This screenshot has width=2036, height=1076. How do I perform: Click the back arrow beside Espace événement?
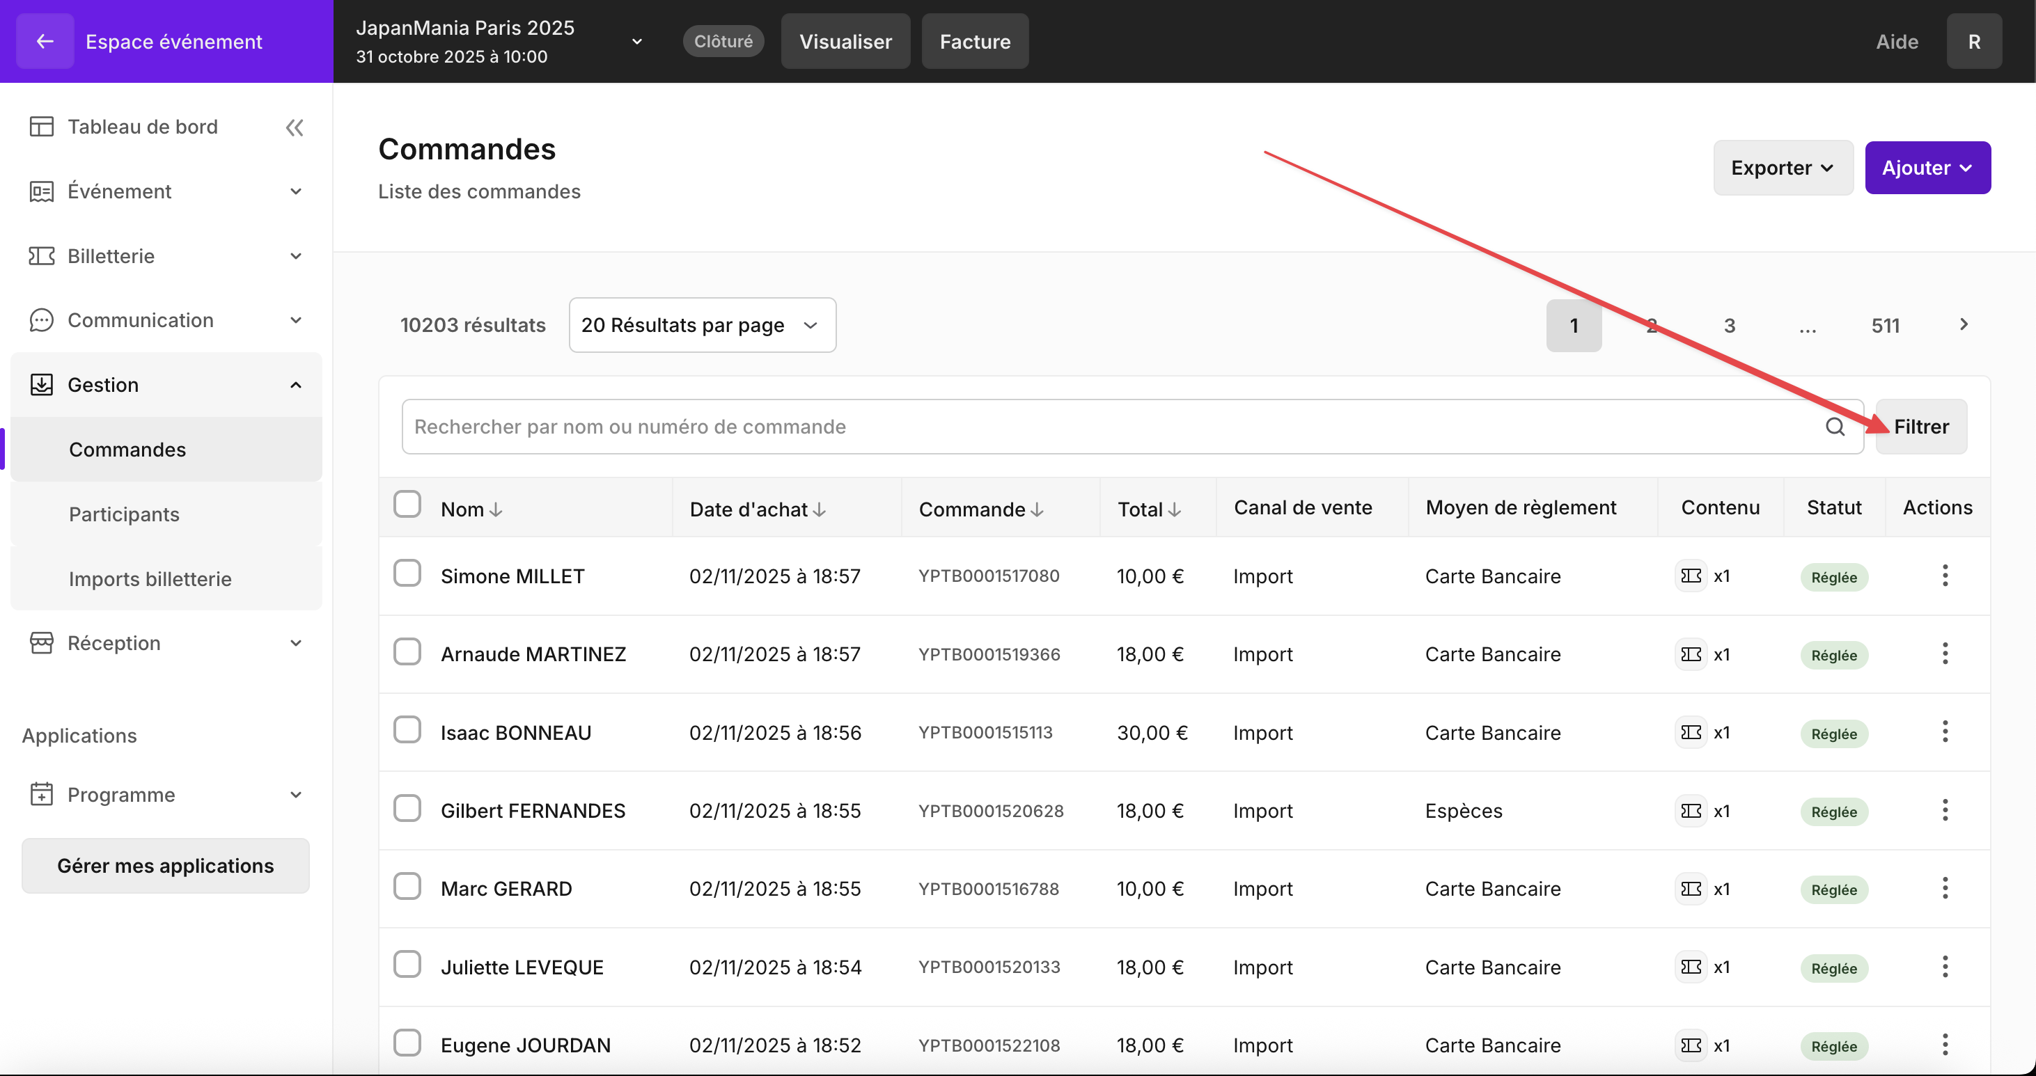[45, 41]
